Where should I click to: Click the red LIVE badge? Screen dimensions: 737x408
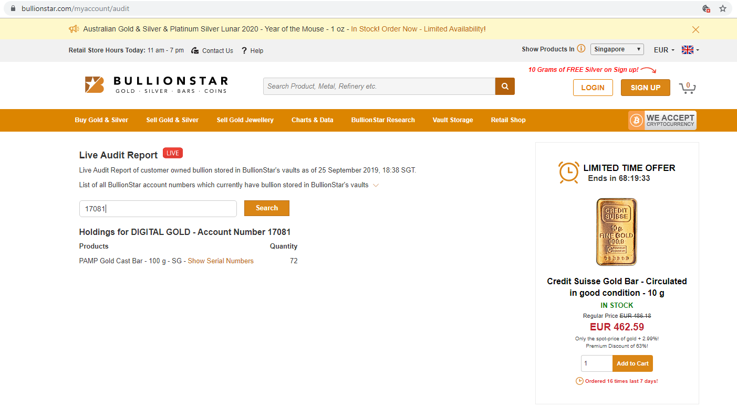click(173, 153)
